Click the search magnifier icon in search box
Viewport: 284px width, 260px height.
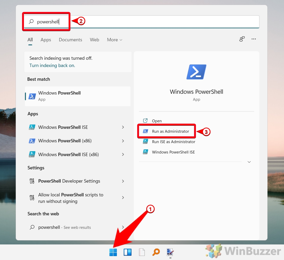pos(31,22)
